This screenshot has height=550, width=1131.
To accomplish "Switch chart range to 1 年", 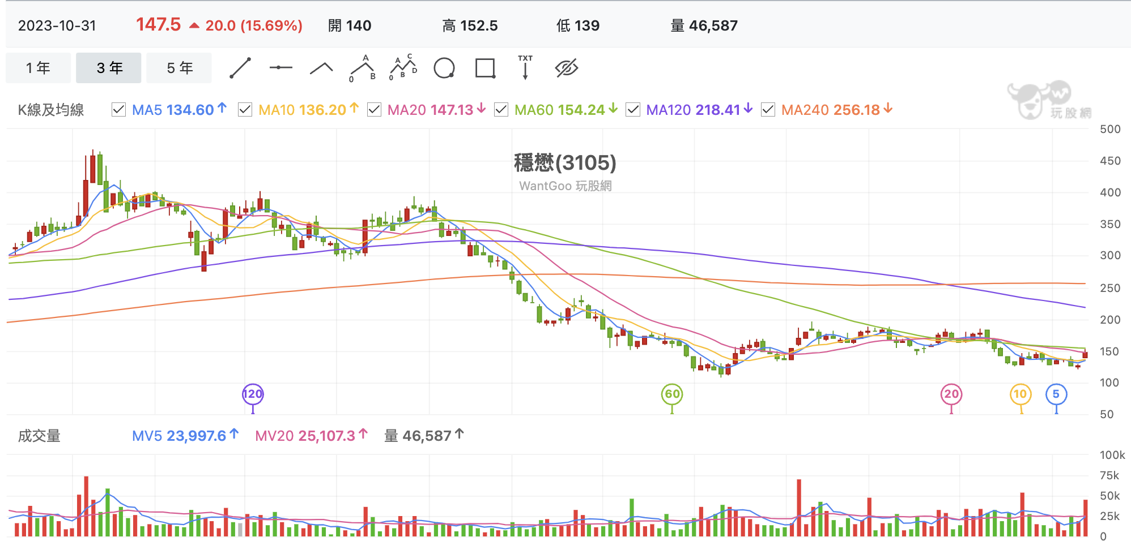I will point(38,68).
